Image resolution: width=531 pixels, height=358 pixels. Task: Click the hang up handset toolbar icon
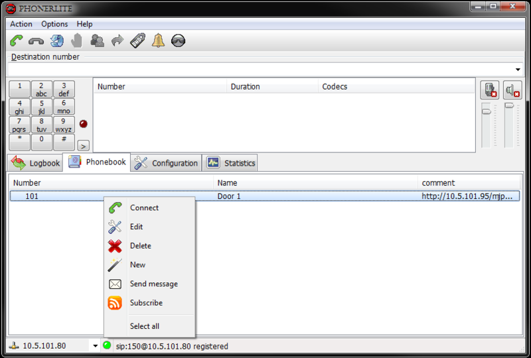[x=36, y=41]
